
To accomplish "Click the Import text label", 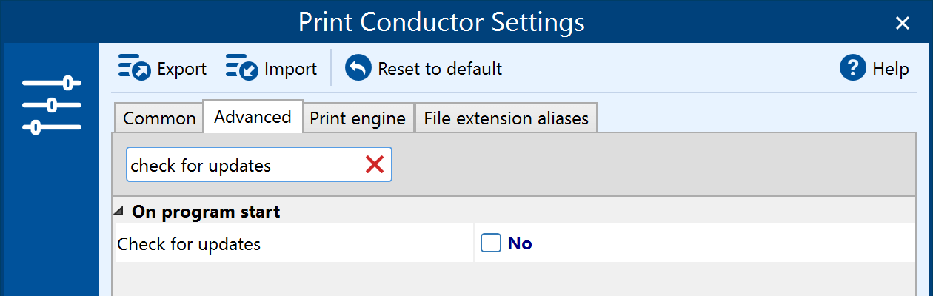I will click(291, 69).
